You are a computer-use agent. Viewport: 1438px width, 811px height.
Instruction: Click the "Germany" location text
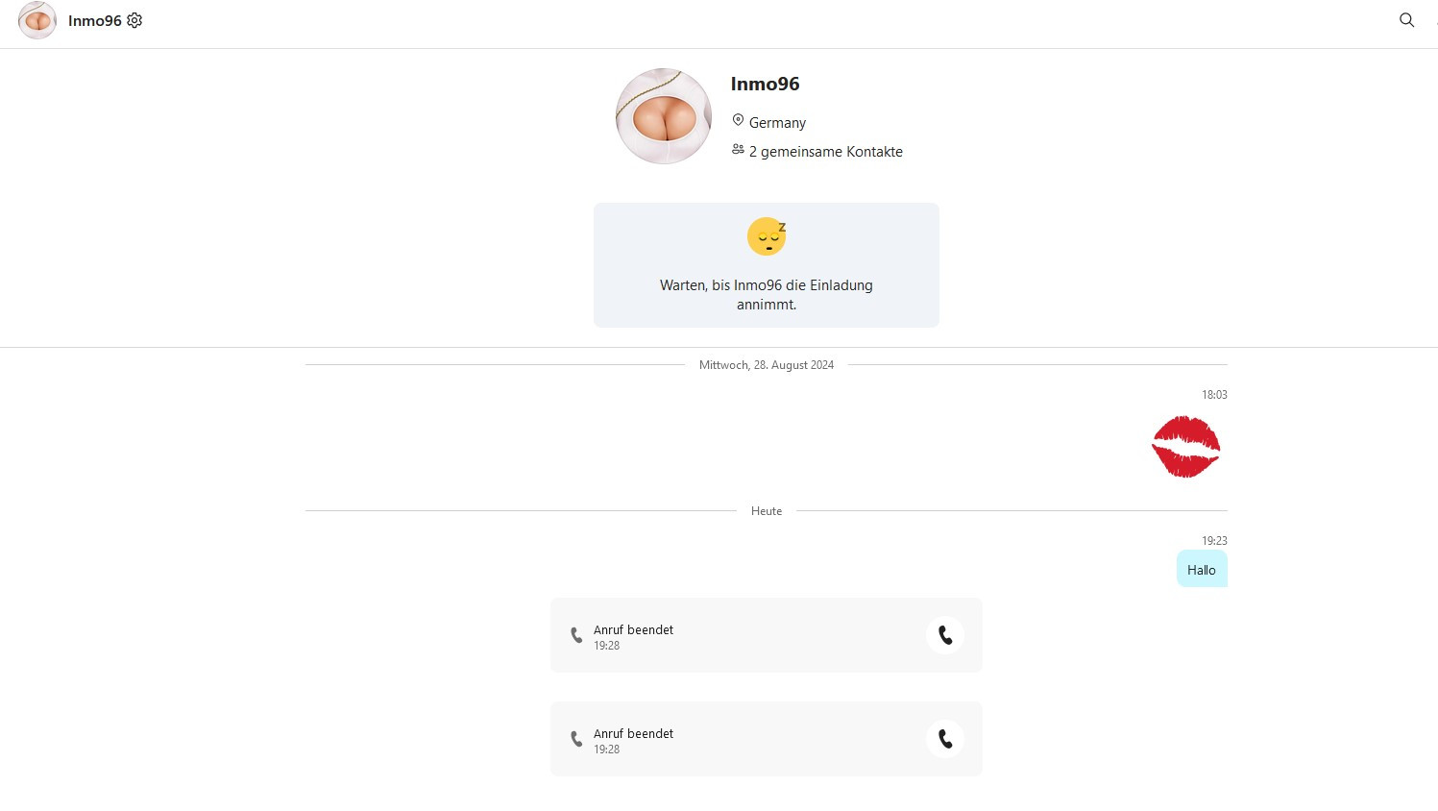tap(777, 123)
